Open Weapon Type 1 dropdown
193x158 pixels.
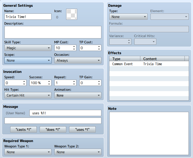pos(28,152)
